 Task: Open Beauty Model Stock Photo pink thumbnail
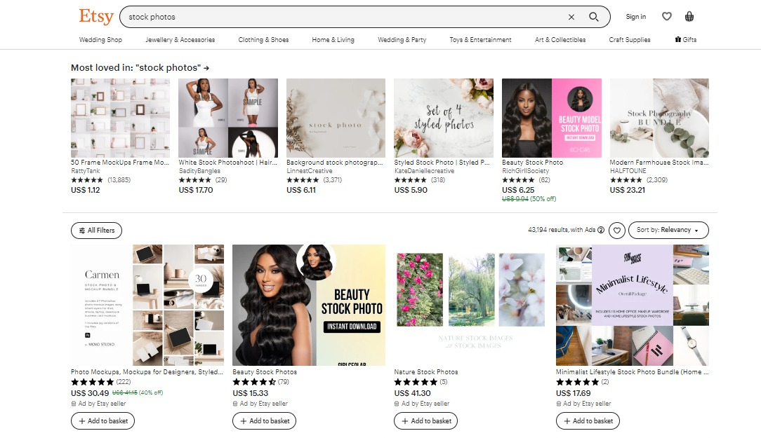pyautogui.click(x=551, y=118)
